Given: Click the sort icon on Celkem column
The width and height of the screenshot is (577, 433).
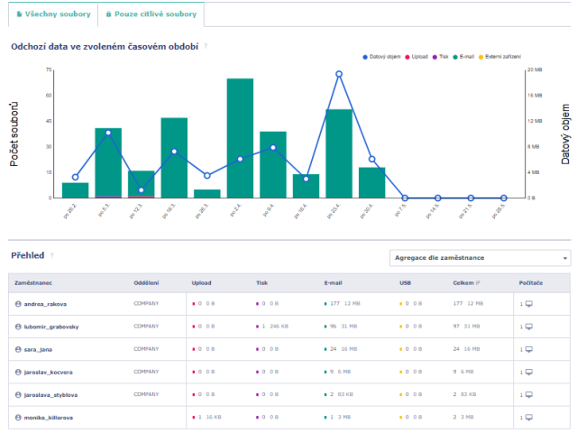Looking at the screenshot, I should [x=479, y=282].
